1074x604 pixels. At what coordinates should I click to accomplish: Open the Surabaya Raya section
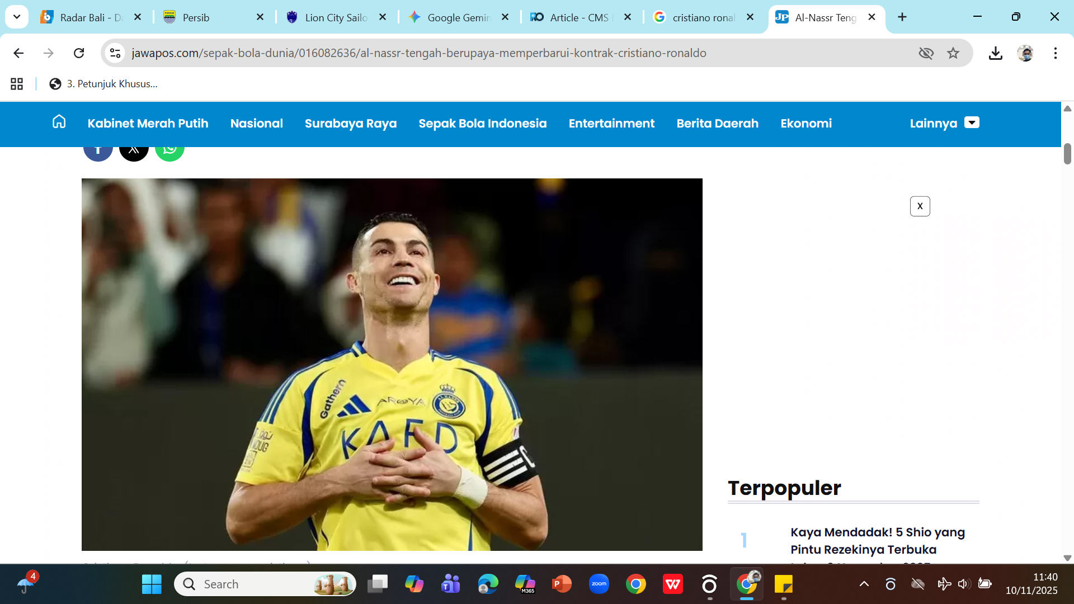(x=351, y=124)
